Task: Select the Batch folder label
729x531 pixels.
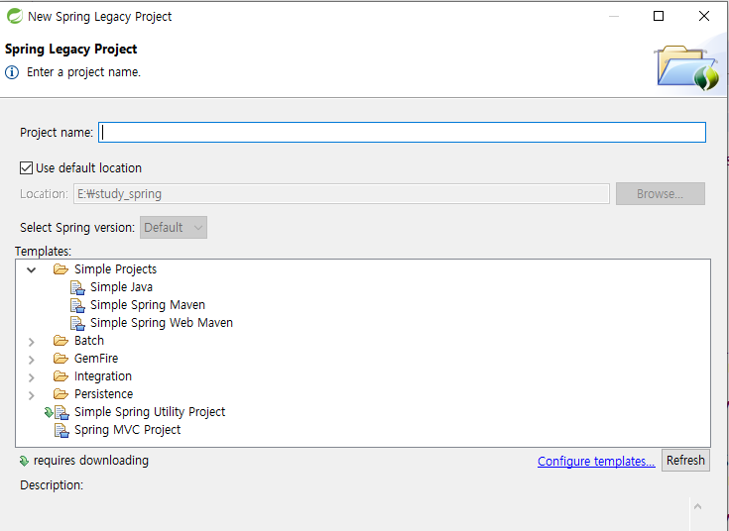Action: coord(89,341)
